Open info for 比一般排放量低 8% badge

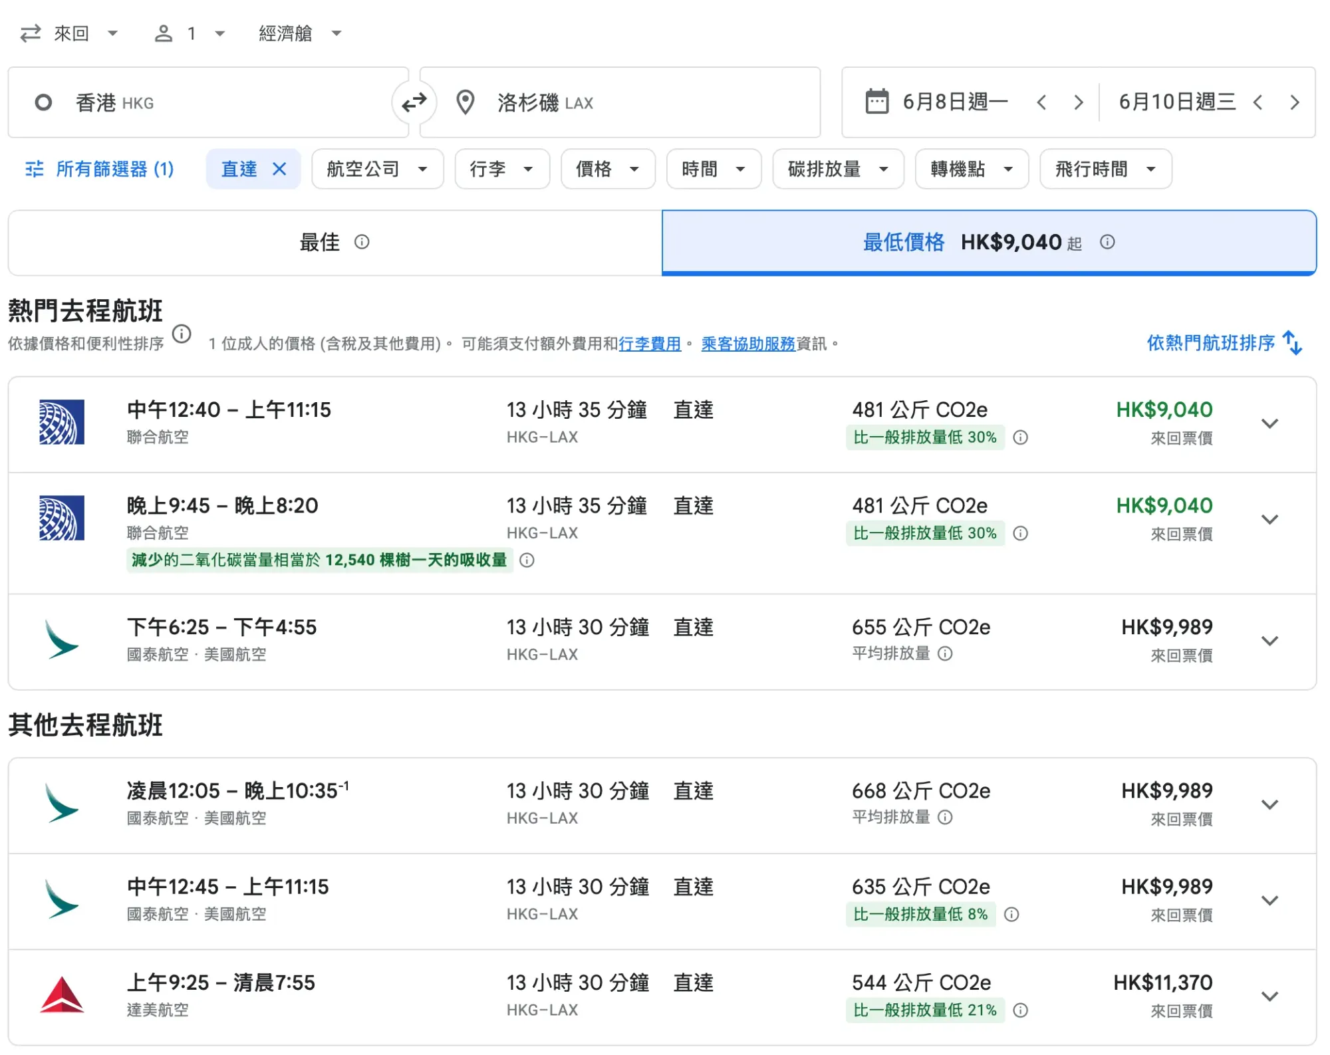(1011, 915)
